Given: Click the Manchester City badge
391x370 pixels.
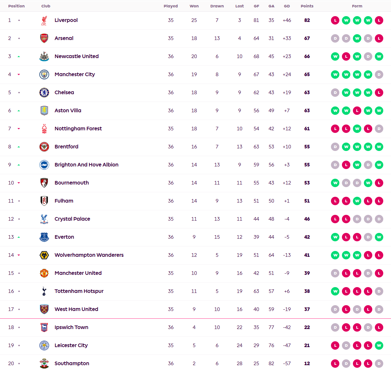Looking at the screenshot, I should pyautogui.click(x=44, y=75).
